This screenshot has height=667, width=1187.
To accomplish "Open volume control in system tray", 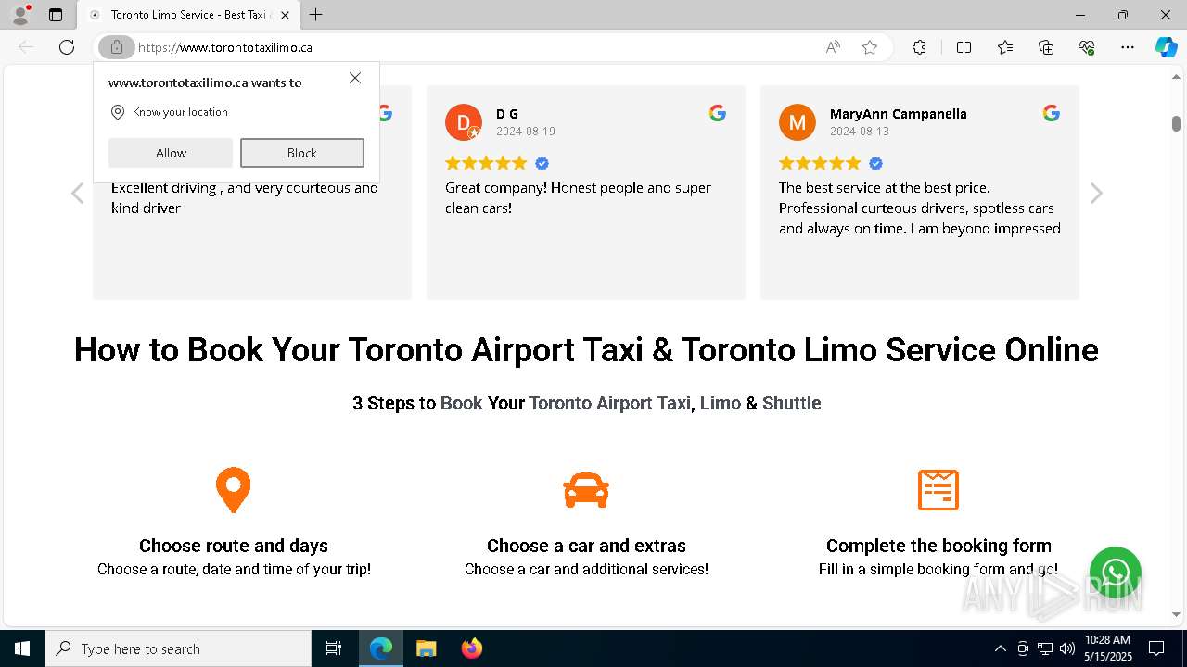I will tap(1067, 648).
